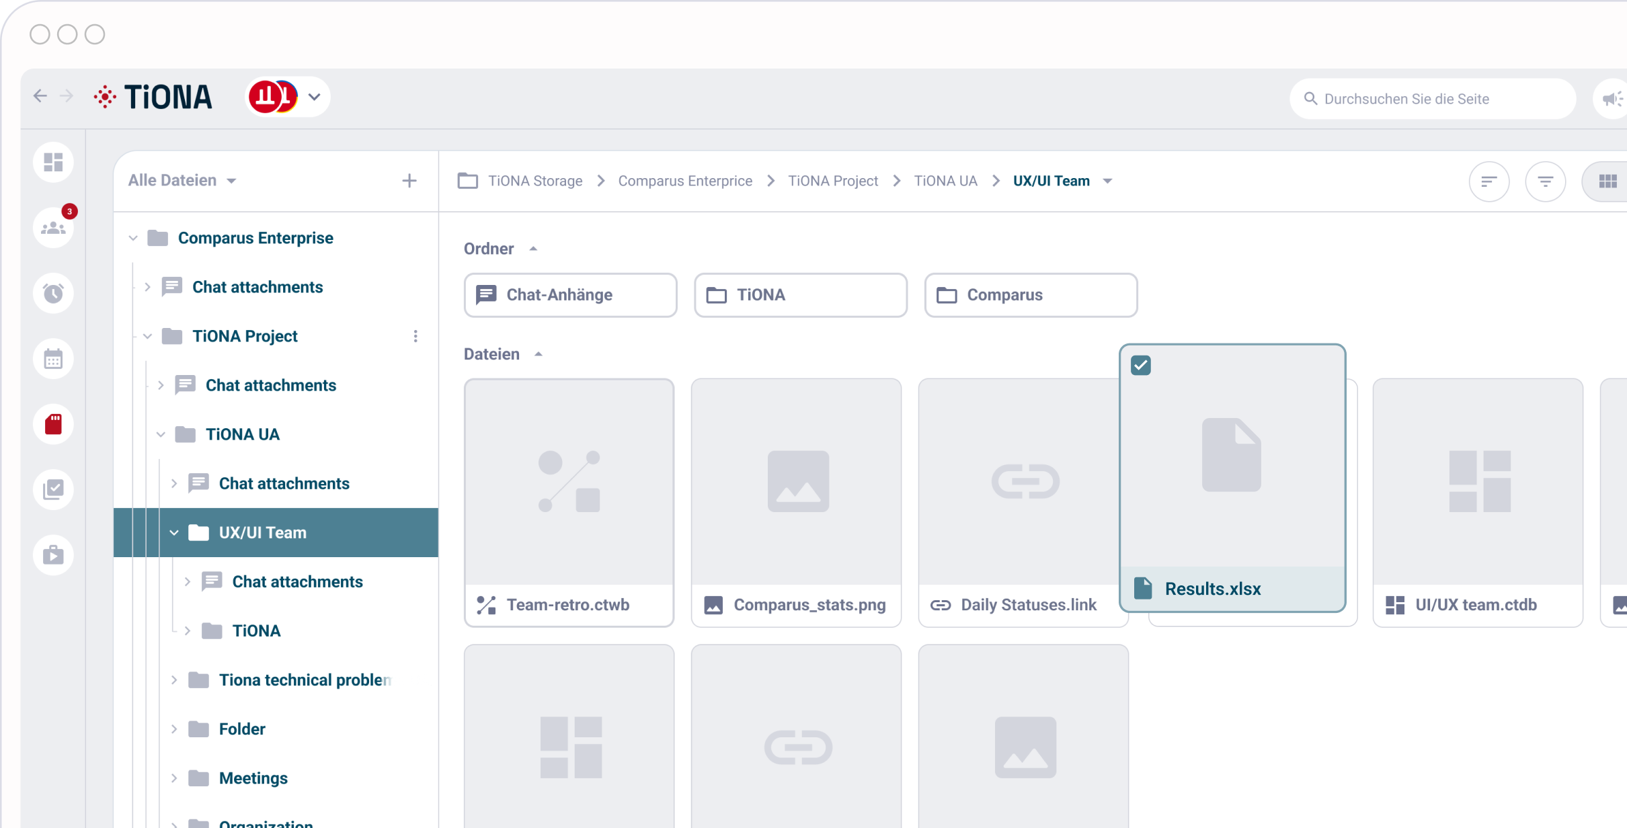Select Chat attachments under UX/UI Team

[x=297, y=581]
